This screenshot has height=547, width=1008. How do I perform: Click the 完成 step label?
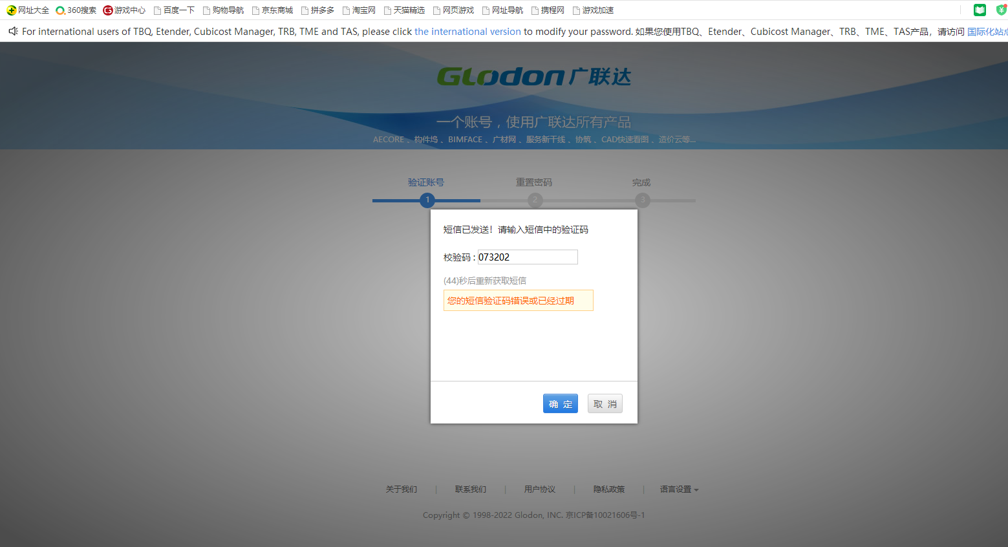(641, 182)
